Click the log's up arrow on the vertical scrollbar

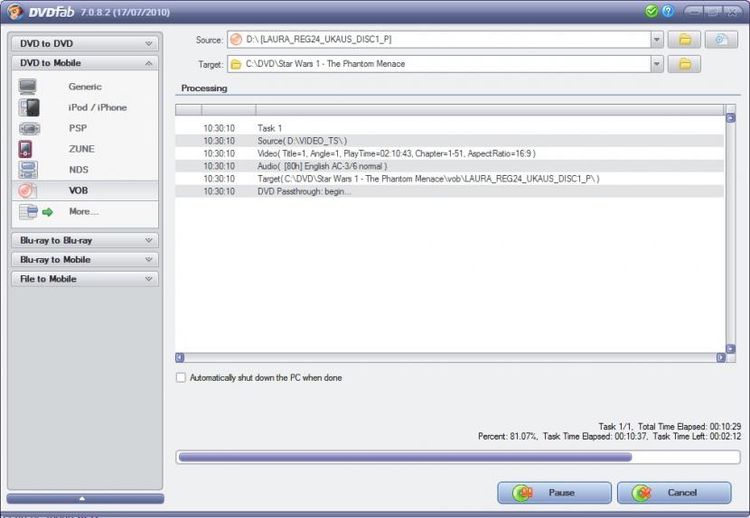point(730,118)
